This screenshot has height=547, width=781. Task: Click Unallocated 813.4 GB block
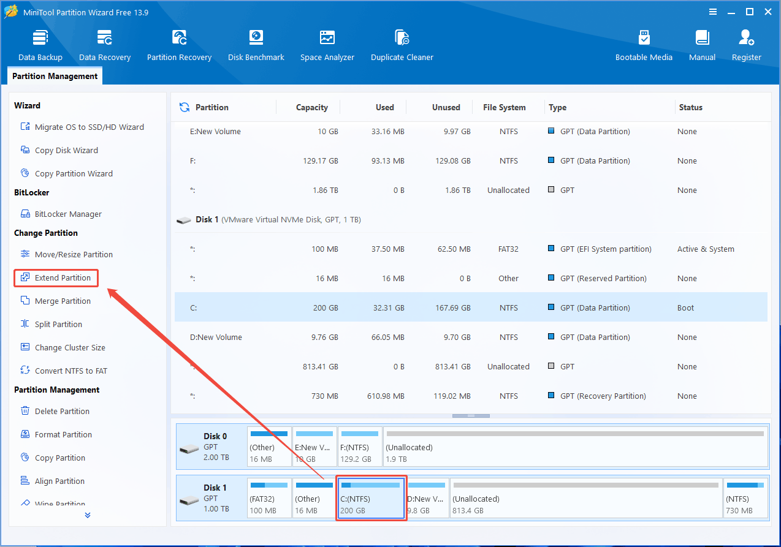586,498
